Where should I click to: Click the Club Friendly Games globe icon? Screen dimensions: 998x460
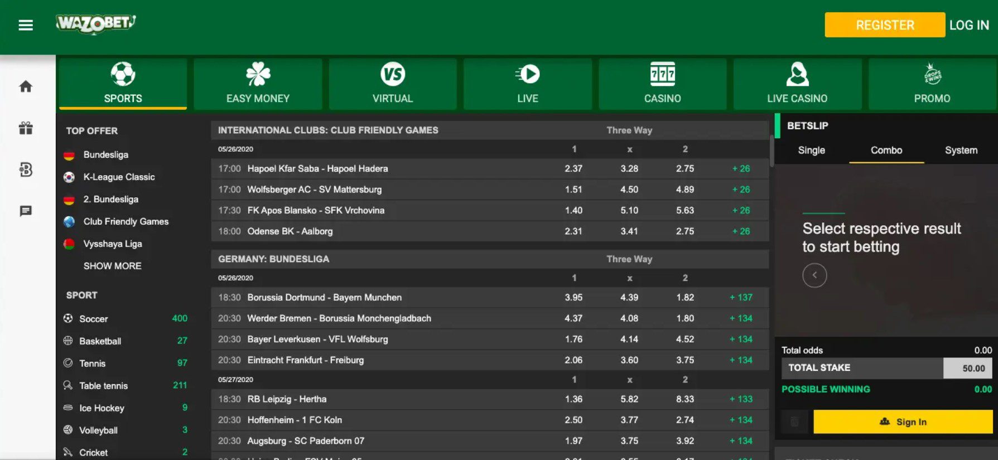[69, 222]
